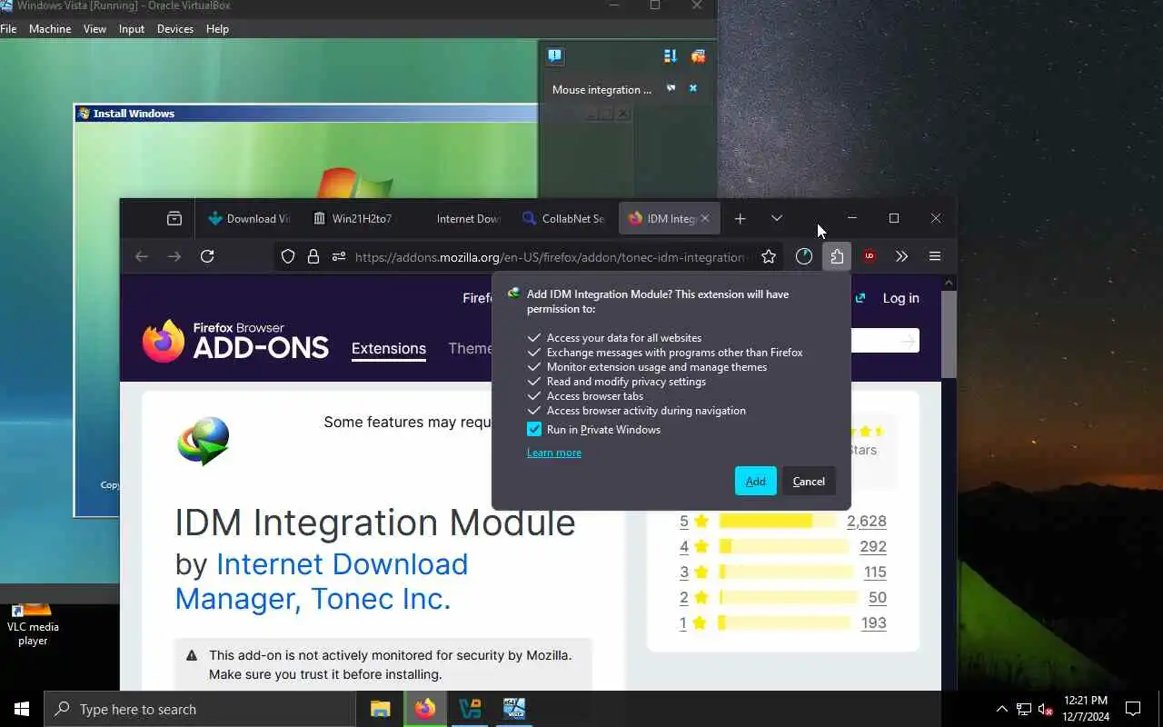Switch to the Internet Dow tab

[x=459, y=218]
